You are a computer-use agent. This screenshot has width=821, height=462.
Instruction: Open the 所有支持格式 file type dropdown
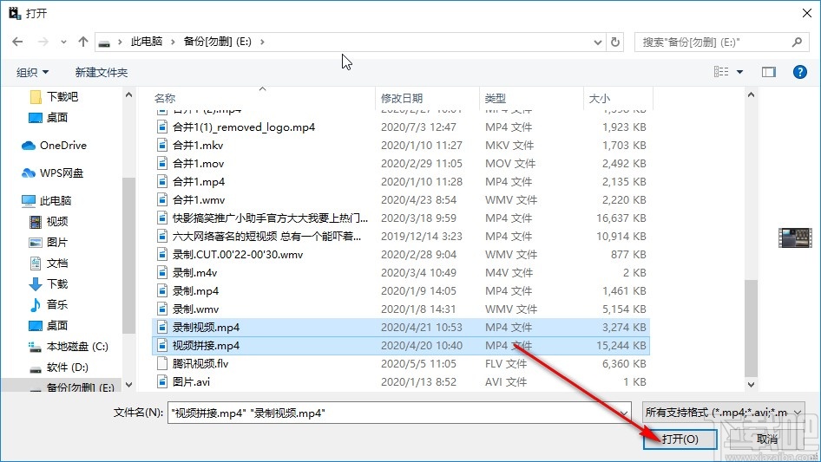(x=724, y=413)
